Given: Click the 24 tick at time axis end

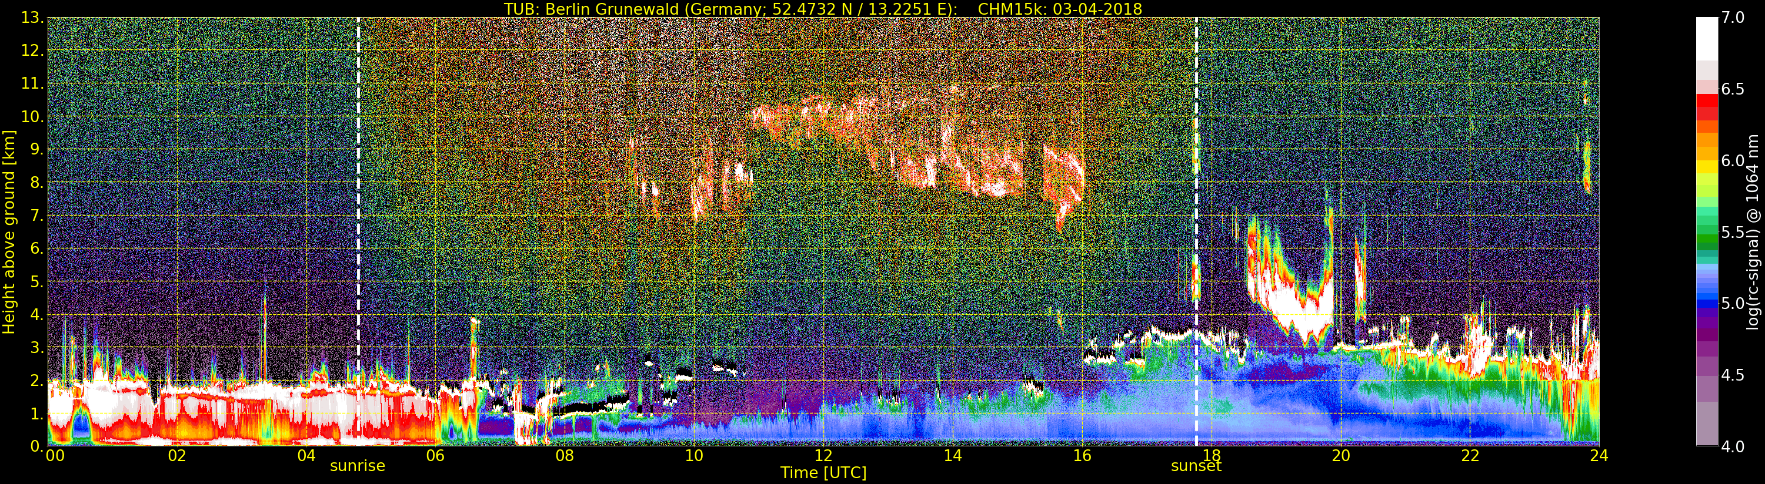Looking at the screenshot, I should coord(1599,455).
